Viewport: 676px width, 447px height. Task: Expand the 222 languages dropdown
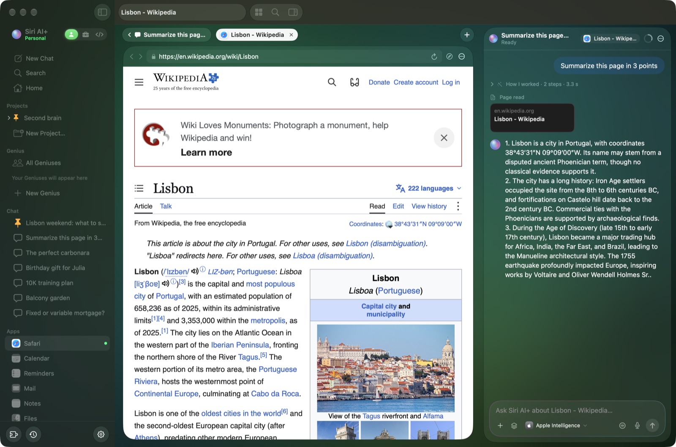pos(428,189)
